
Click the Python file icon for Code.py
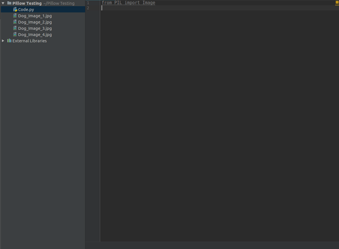point(15,10)
